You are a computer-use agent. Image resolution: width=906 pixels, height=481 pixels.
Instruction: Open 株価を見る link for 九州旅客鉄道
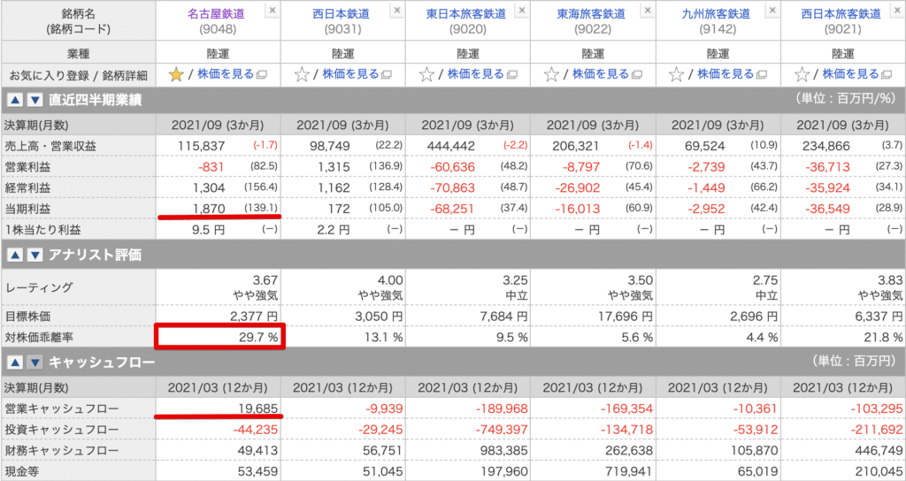coord(726,74)
